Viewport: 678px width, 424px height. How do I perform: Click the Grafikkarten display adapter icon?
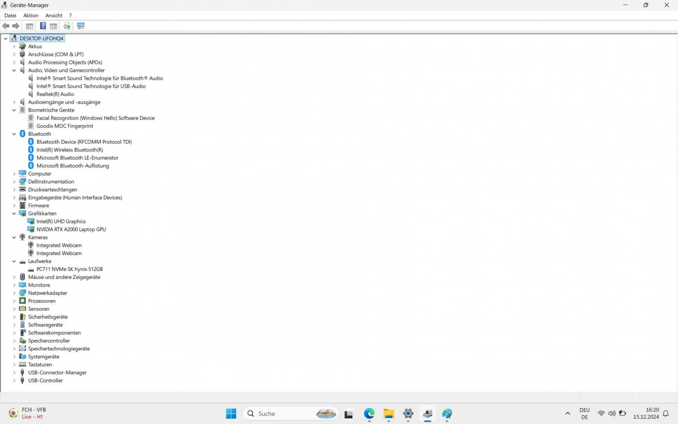(x=22, y=213)
